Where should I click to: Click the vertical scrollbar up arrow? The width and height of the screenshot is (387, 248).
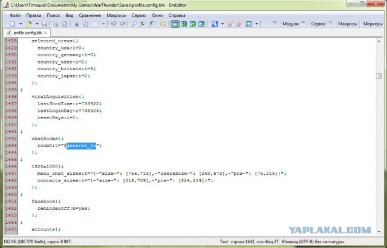(379, 41)
